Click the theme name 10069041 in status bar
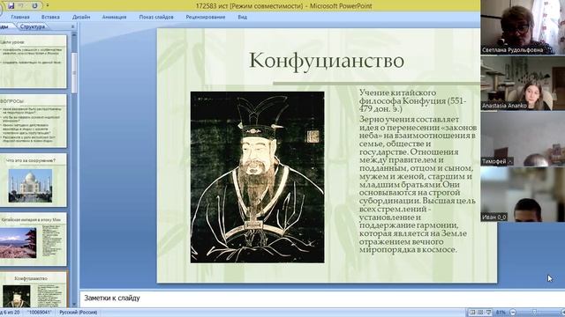Image resolution: width=565 pixels, height=317 pixels. 40,313
